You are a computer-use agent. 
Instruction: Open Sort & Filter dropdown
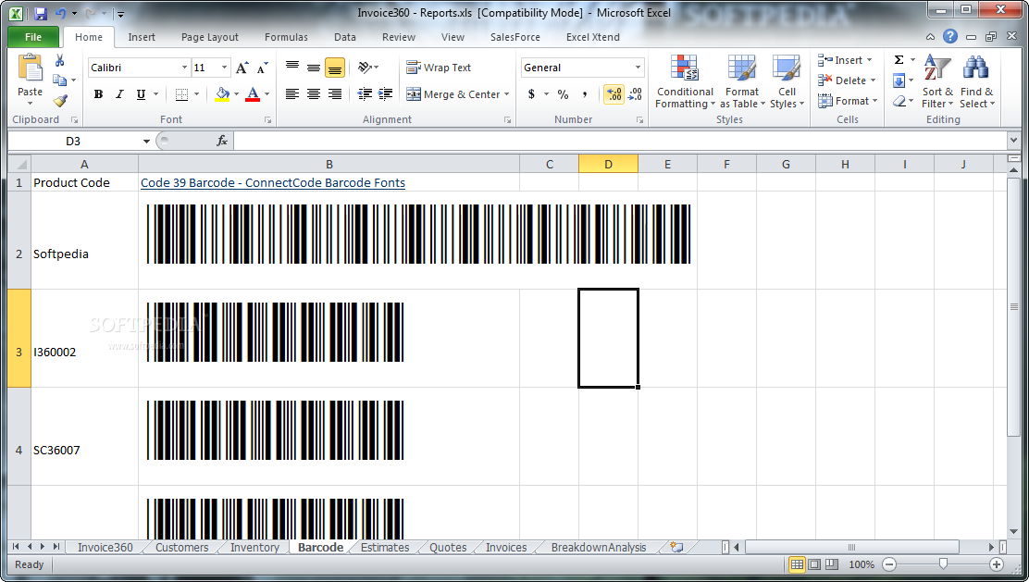[x=937, y=82]
